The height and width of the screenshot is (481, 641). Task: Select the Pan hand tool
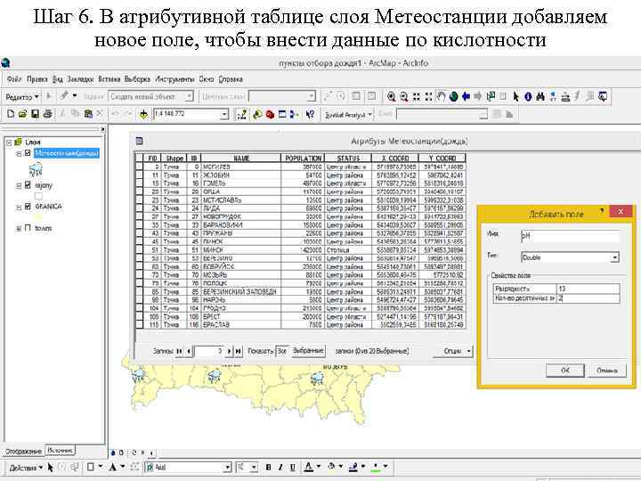pyautogui.click(x=440, y=96)
